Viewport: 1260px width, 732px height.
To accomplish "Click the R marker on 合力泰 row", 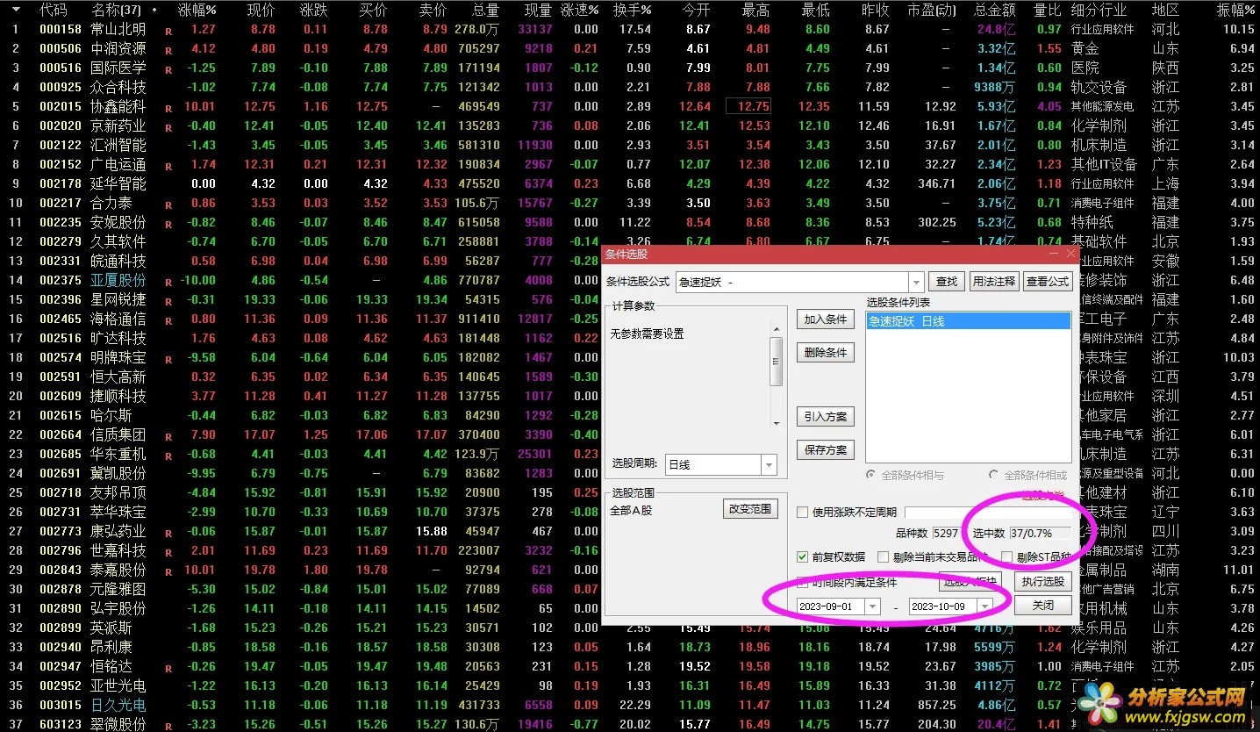I will [168, 205].
